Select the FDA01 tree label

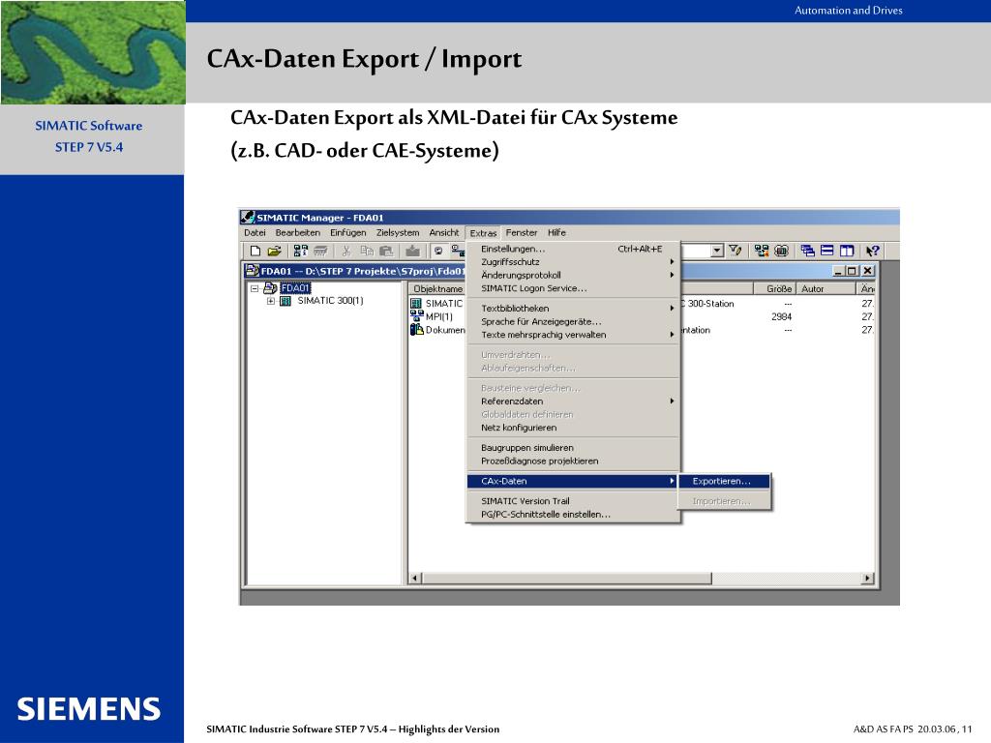tap(295, 288)
